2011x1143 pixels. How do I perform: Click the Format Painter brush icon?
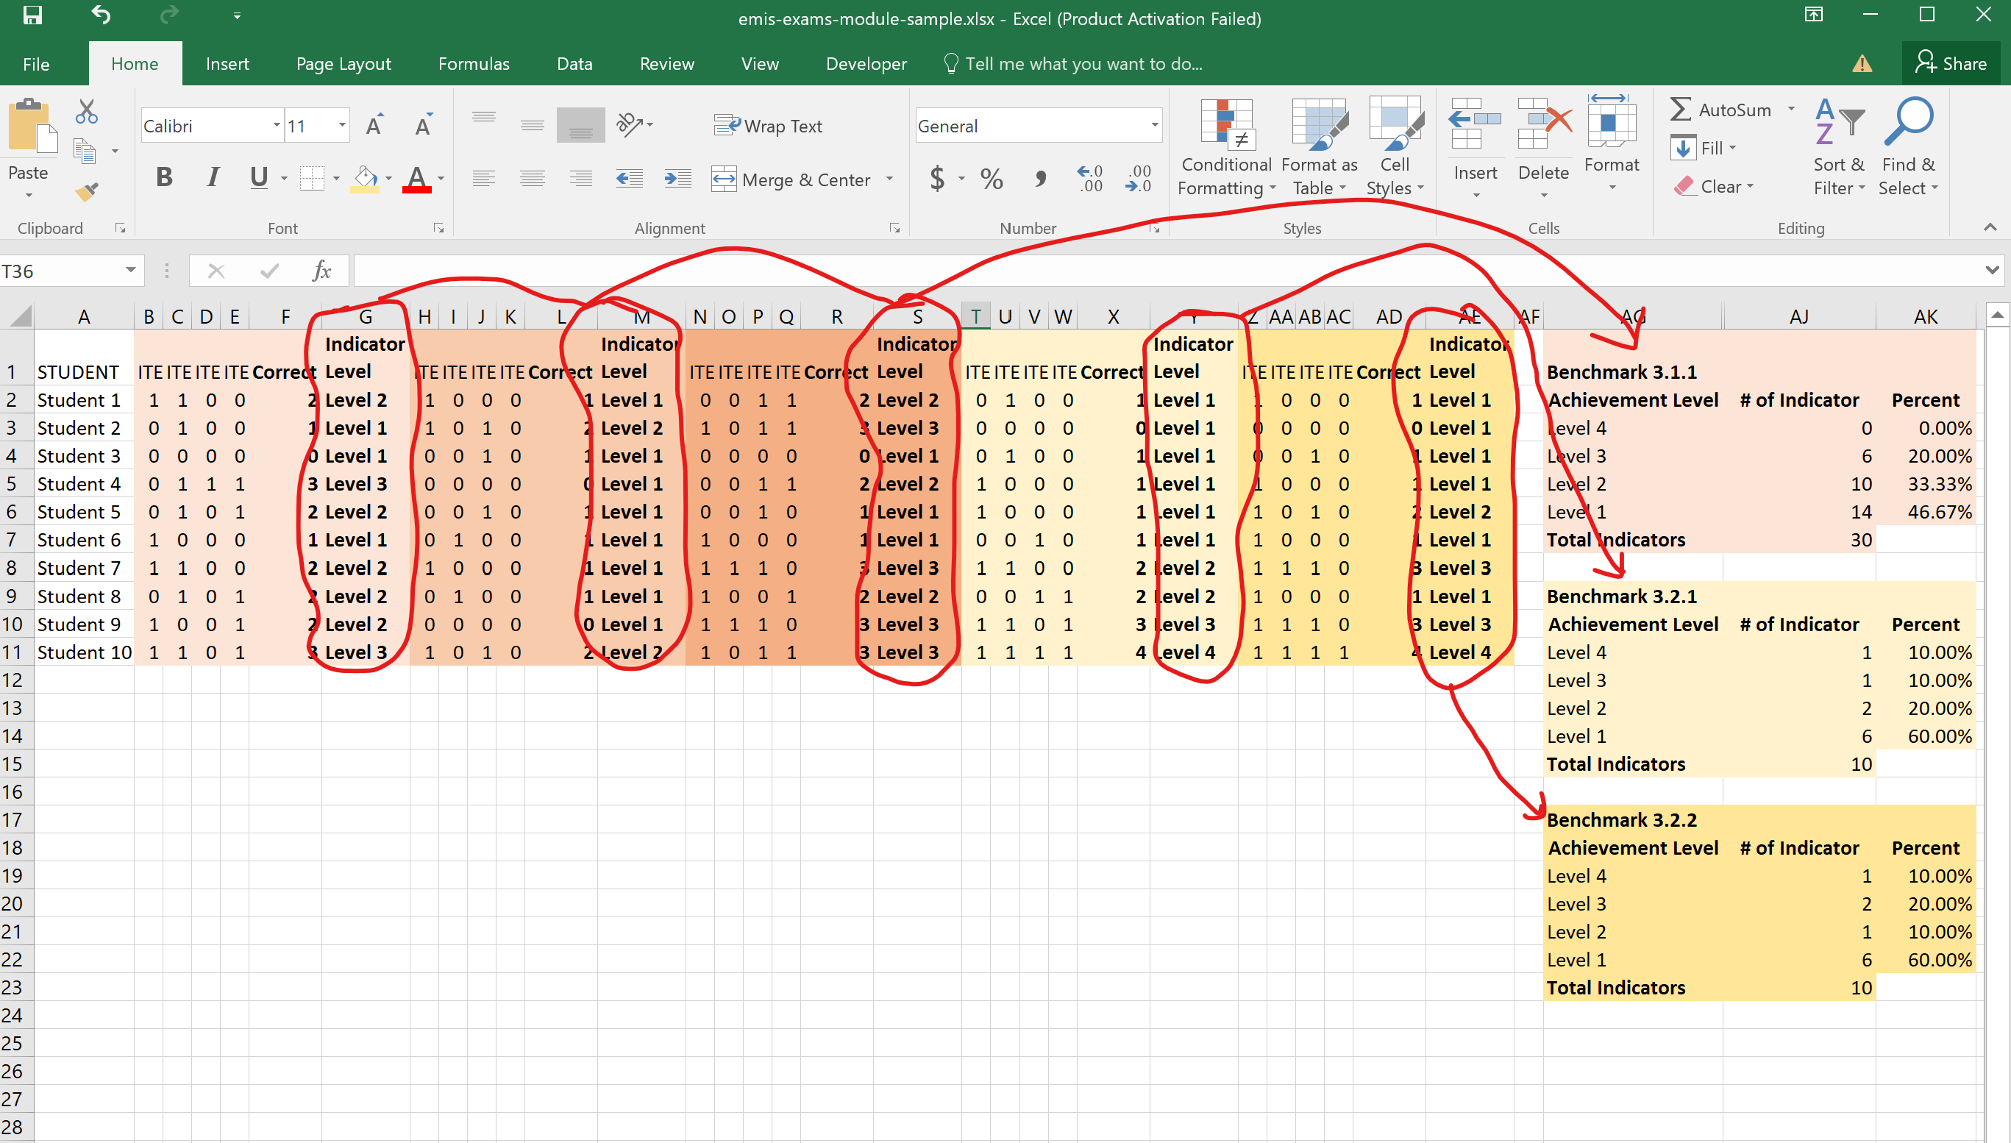[x=86, y=191]
